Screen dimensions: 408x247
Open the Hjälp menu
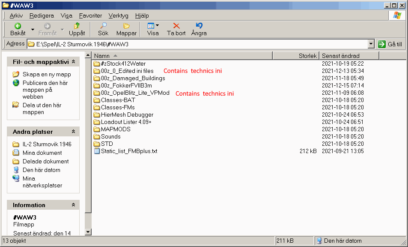point(142,15)
